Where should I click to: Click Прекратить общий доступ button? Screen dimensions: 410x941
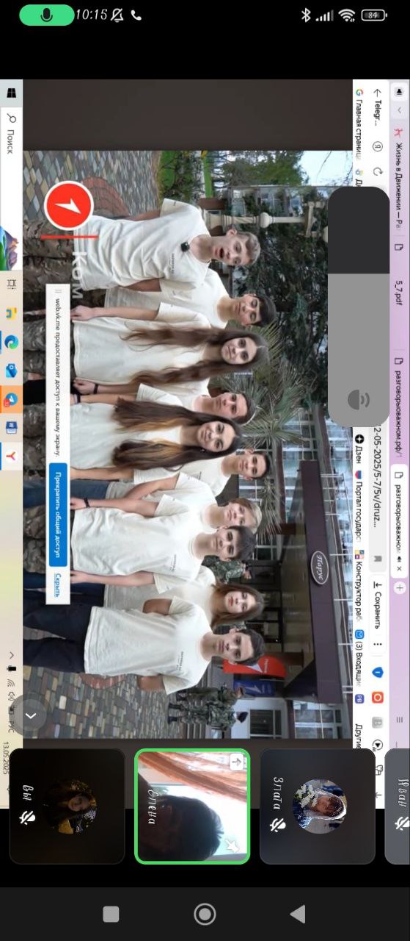point(58,515)
